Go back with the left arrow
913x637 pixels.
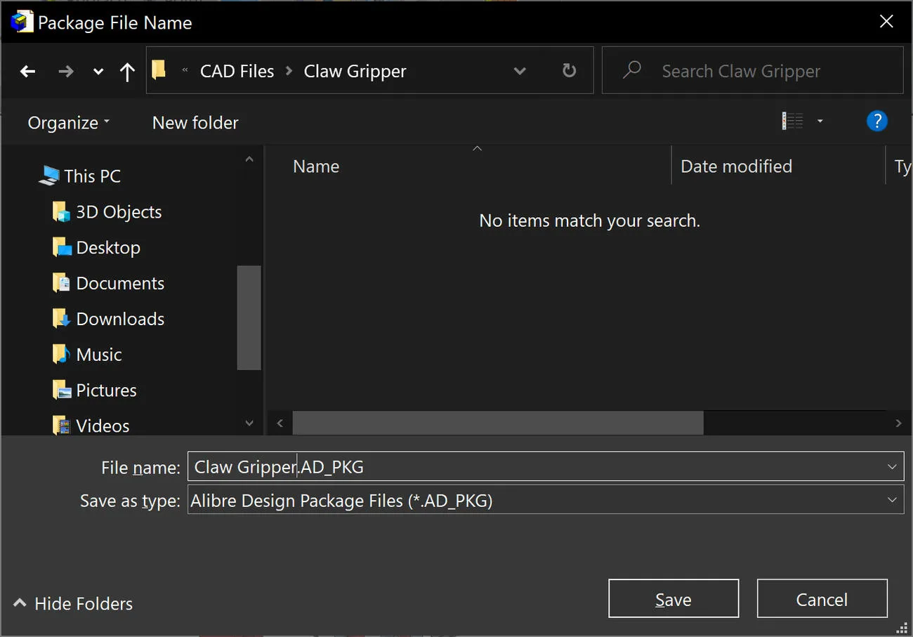[x=27, y=71]
